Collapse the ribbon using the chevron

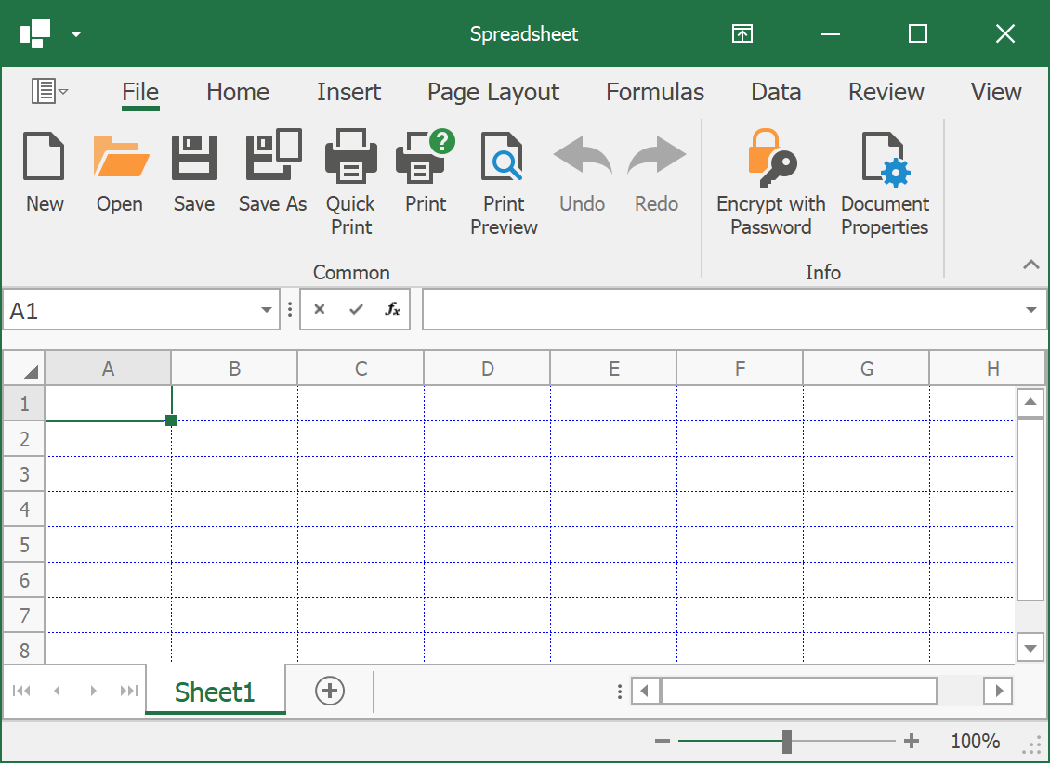click(1030, 265)
